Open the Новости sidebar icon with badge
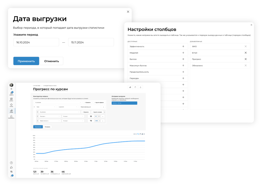The width and height of the screenshot is (262, 186). (11, 93)
